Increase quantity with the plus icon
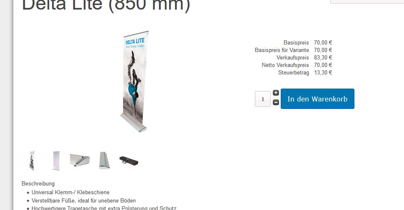 (276, 93)
